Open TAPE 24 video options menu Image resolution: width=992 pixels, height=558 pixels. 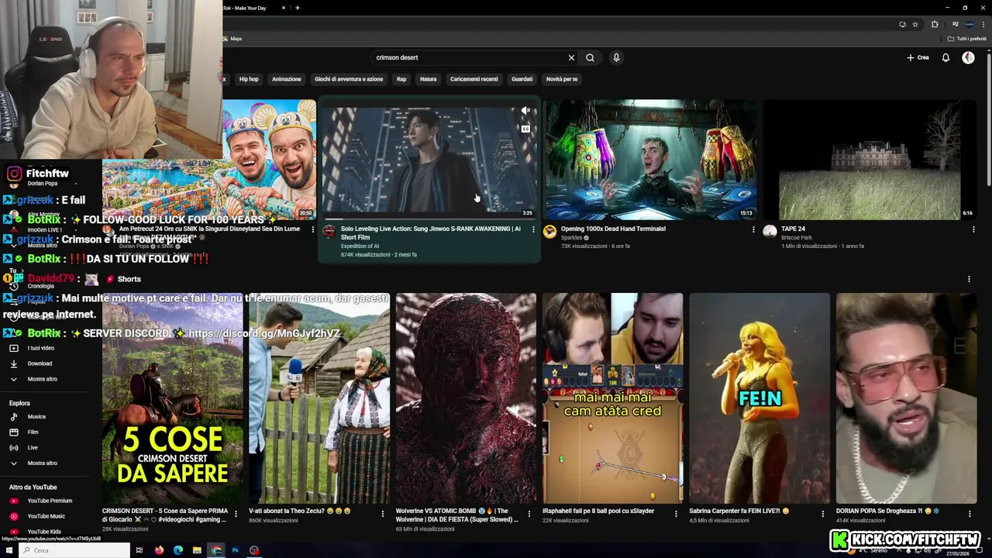(973, 229)
